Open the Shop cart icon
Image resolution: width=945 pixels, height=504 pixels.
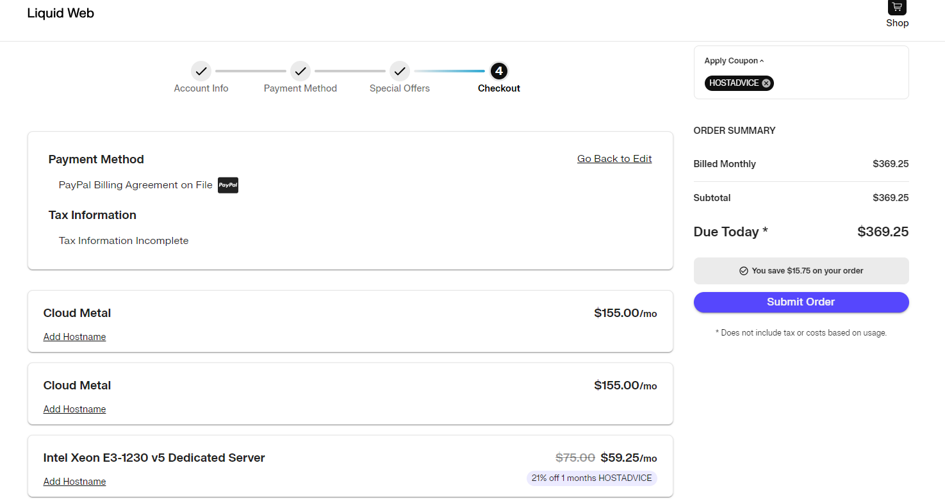coord(897,8)
